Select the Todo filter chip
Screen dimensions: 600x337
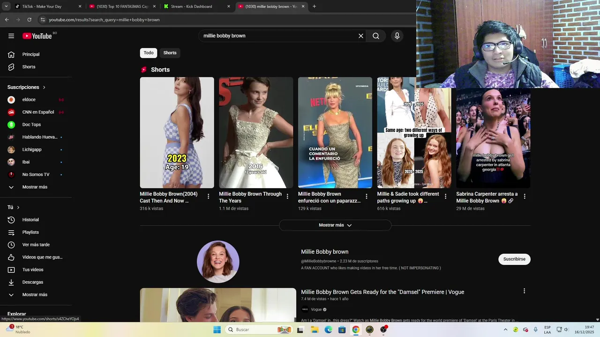149,53
